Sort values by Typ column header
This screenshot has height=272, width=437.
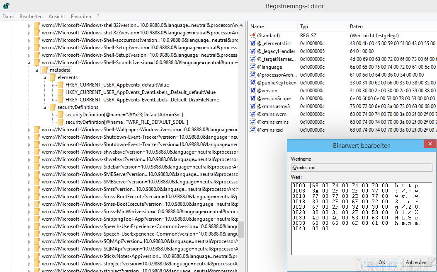[x=322, y=26]
